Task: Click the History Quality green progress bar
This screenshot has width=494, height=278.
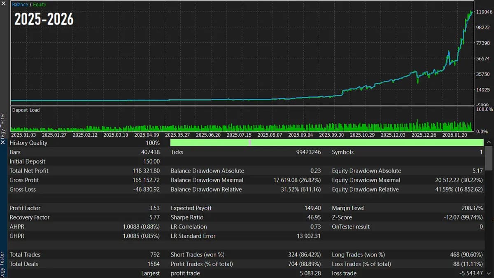Action: coord(327,143)
